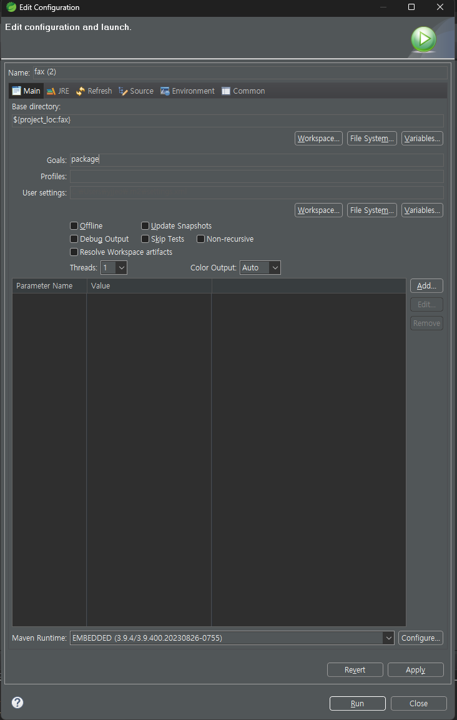Click the Apply button

point(416,670)
